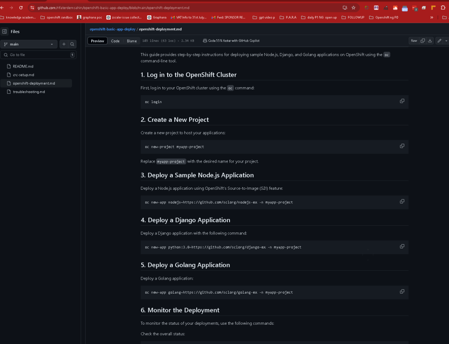Open 'FOLLOWUP' bookmark folder

click(x=353, y=18)
